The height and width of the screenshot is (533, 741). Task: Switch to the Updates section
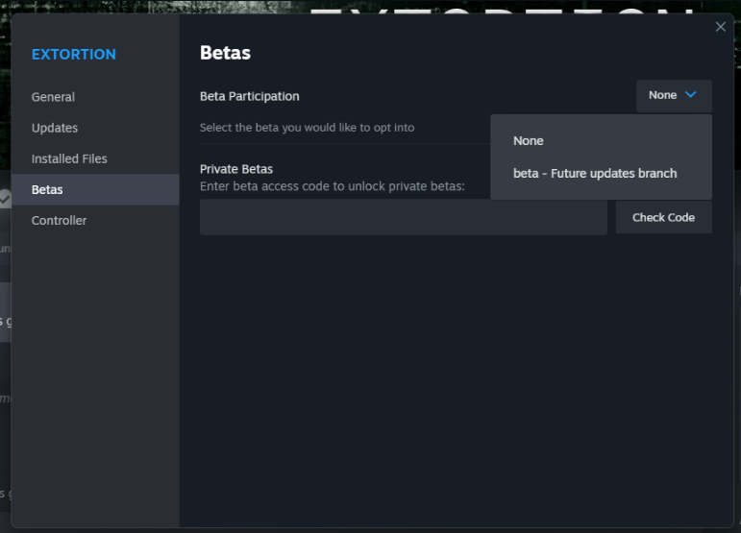(x=95, y=128)
